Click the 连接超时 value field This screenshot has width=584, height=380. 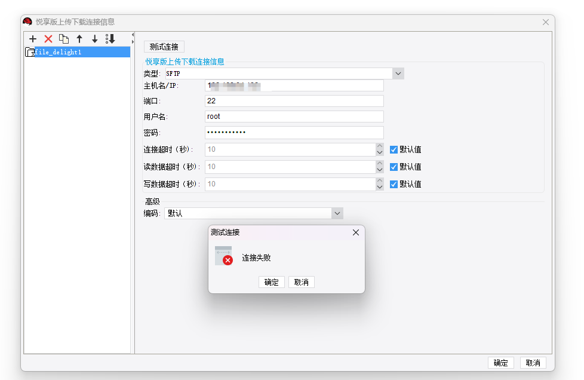pyautogui.click(x=291, y=150)
